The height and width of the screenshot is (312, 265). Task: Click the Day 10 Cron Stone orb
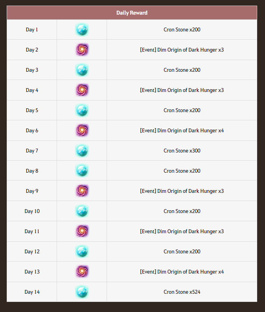(x=82, y=211)
